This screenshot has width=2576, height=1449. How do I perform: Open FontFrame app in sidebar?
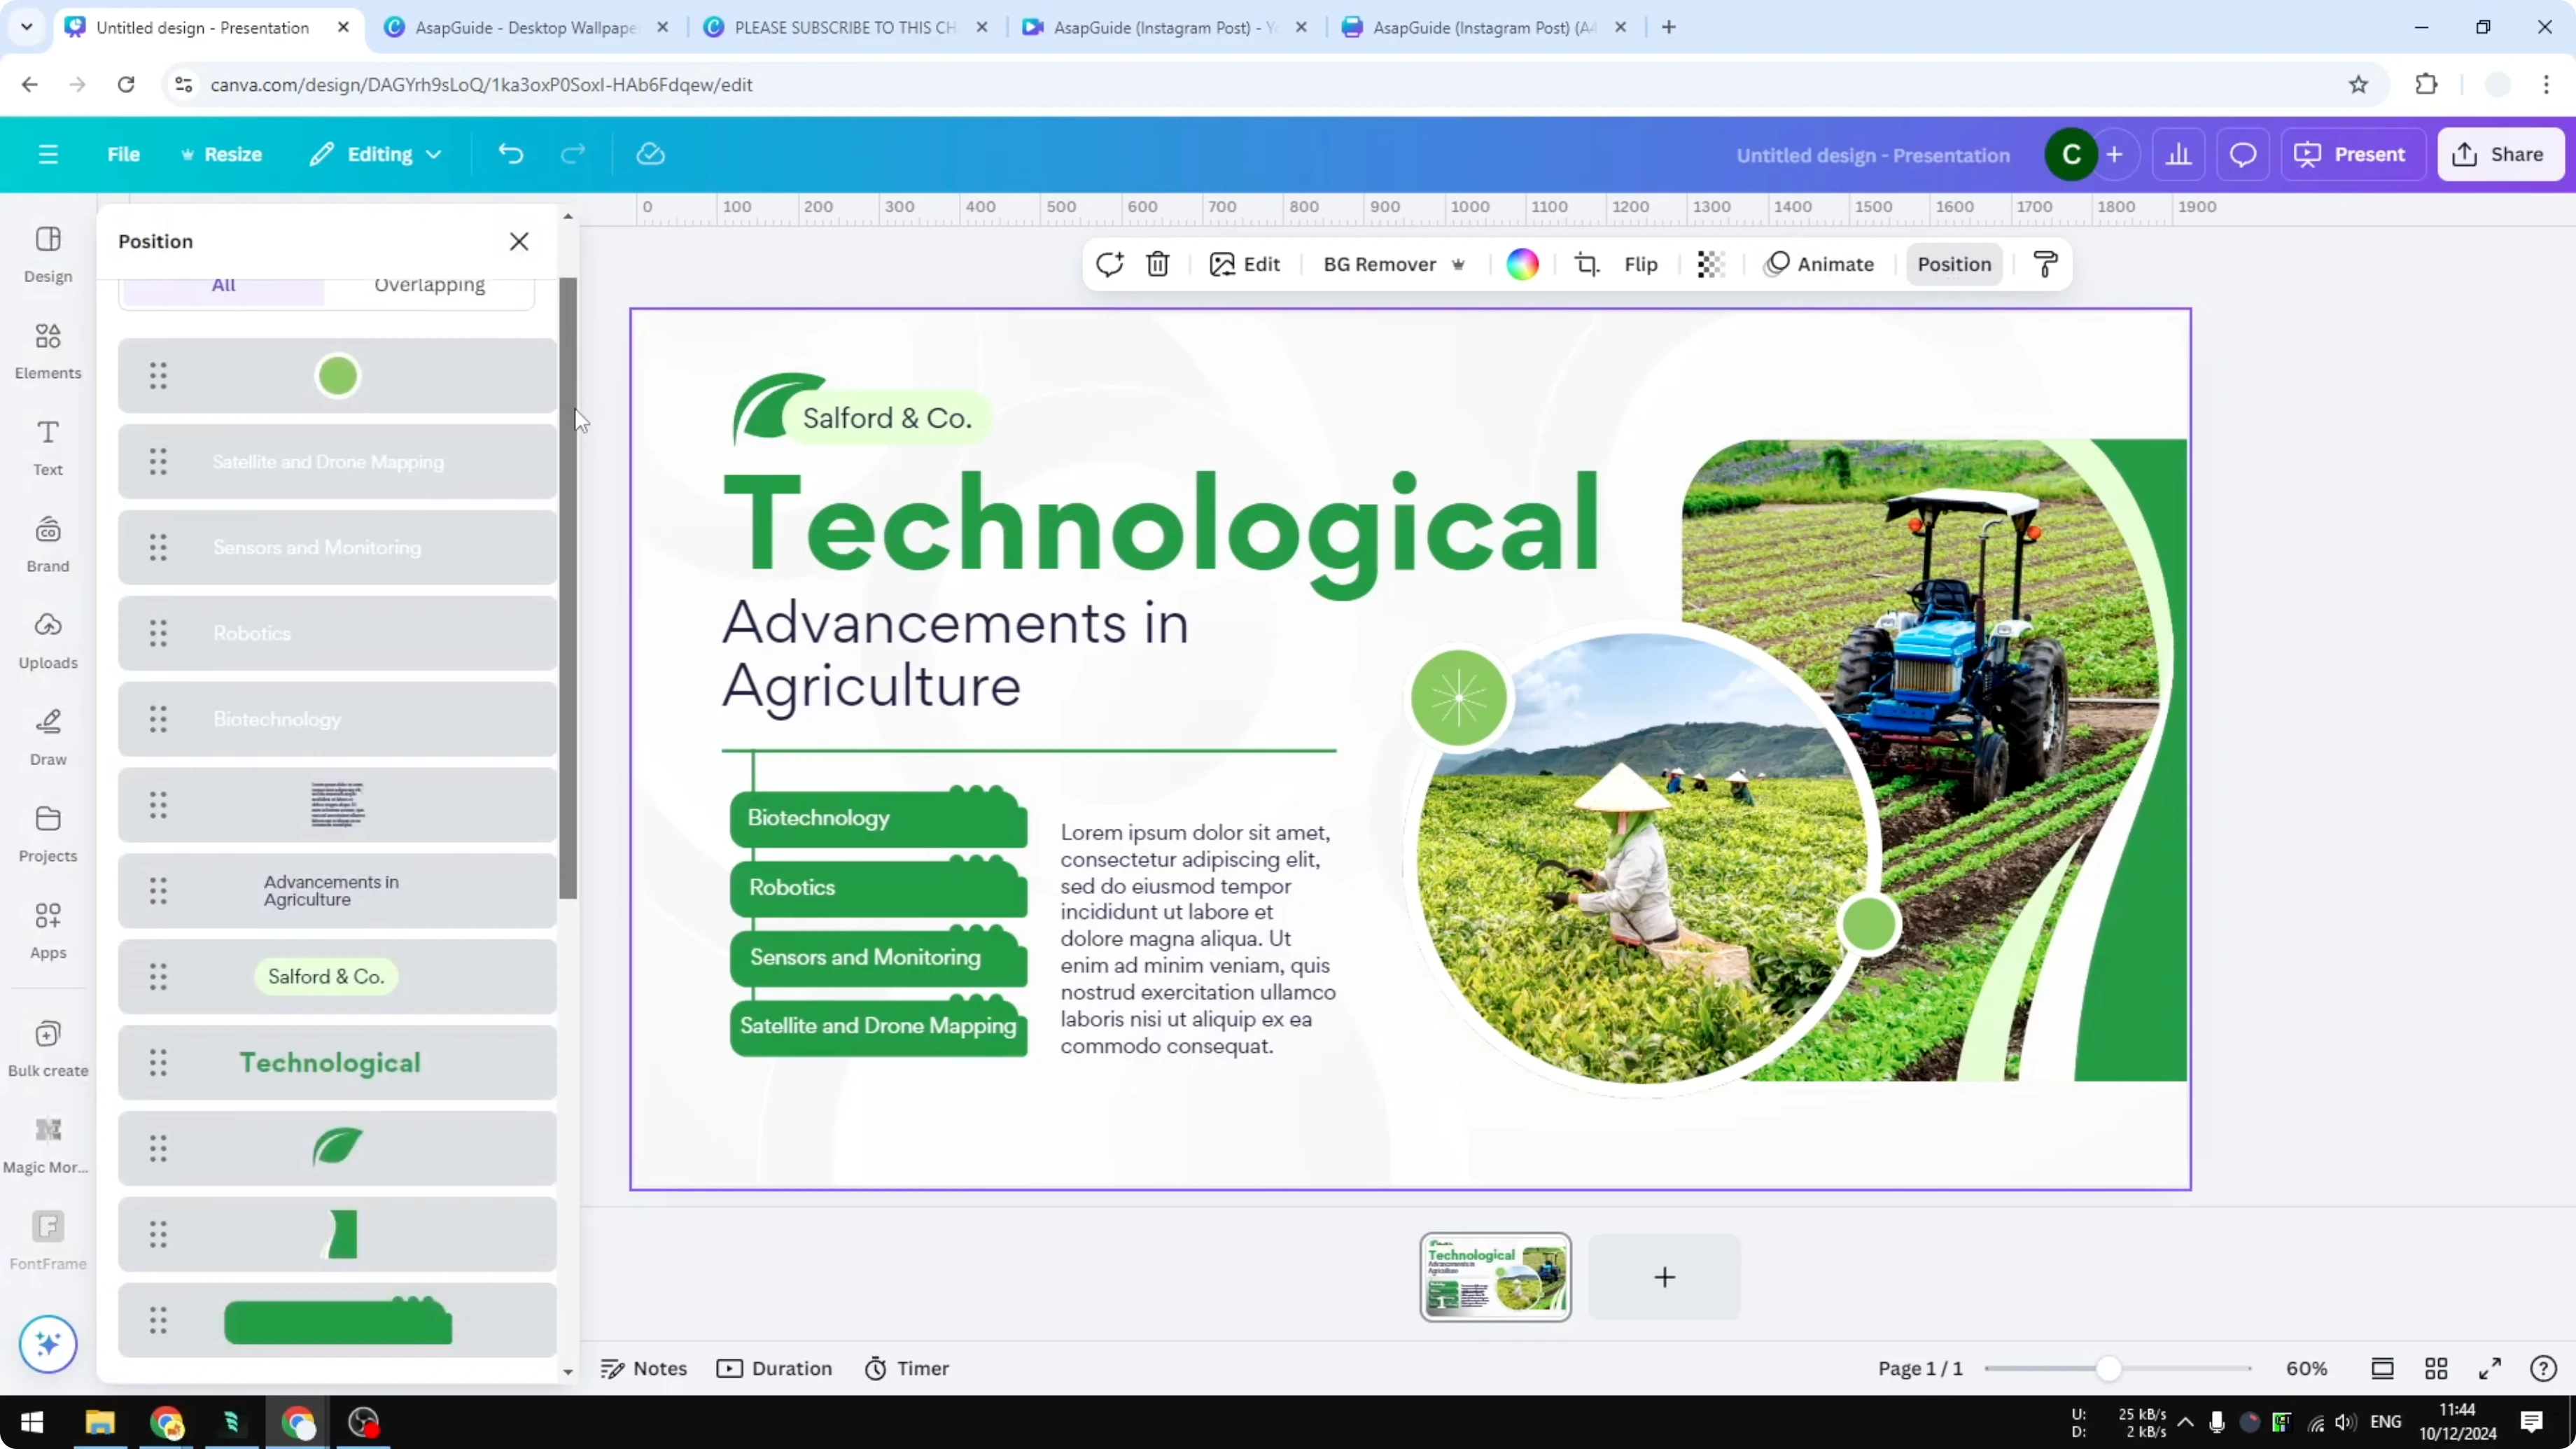48,1241
